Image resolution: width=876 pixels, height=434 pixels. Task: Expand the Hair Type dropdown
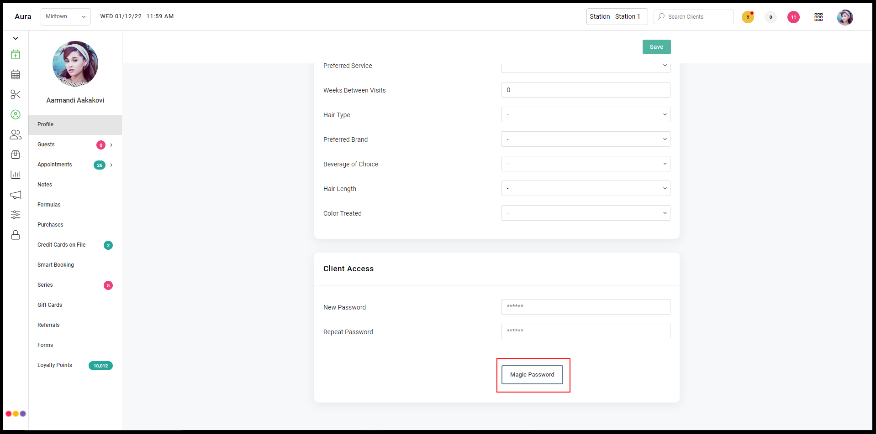[586, 114]
